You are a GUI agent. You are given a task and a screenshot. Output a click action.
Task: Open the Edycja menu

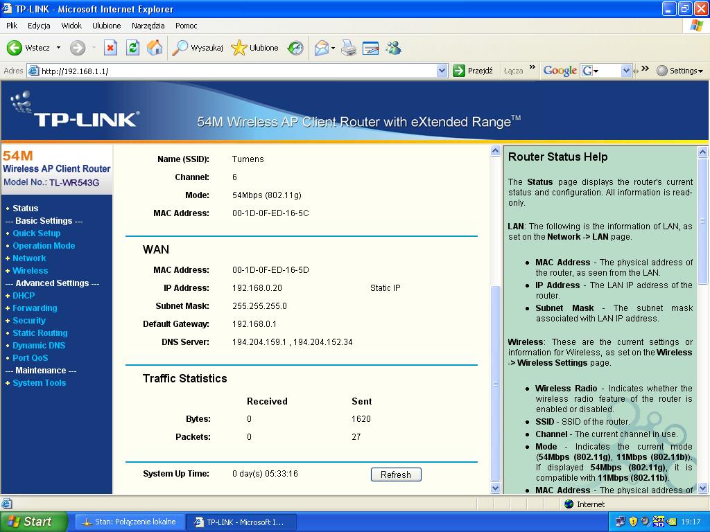[39, 26]
